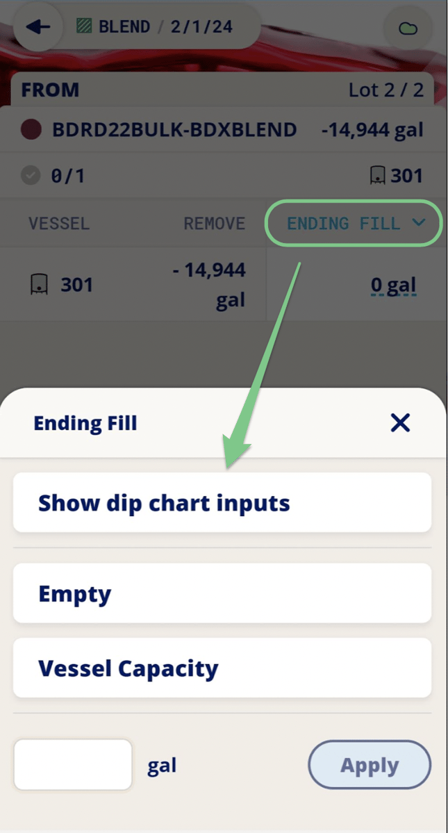Click the Lot 2 / 2 label
This screenshot has height=833, width=448.
click(x=386, y=90)
